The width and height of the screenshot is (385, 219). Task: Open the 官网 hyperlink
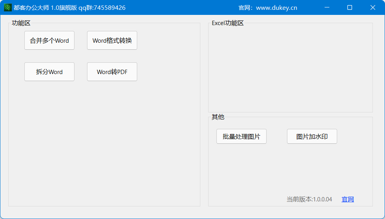[x=348, y=199]
